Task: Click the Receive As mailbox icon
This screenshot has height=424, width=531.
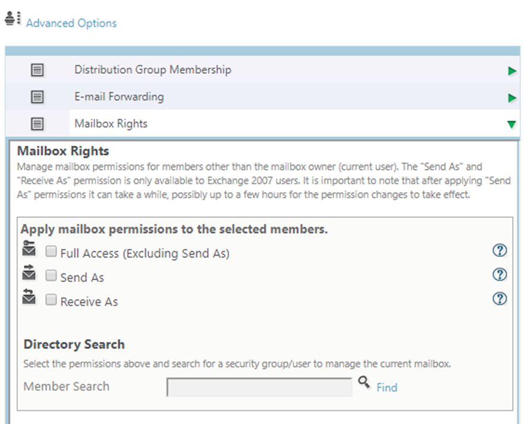Action: (x=29, y=297)
